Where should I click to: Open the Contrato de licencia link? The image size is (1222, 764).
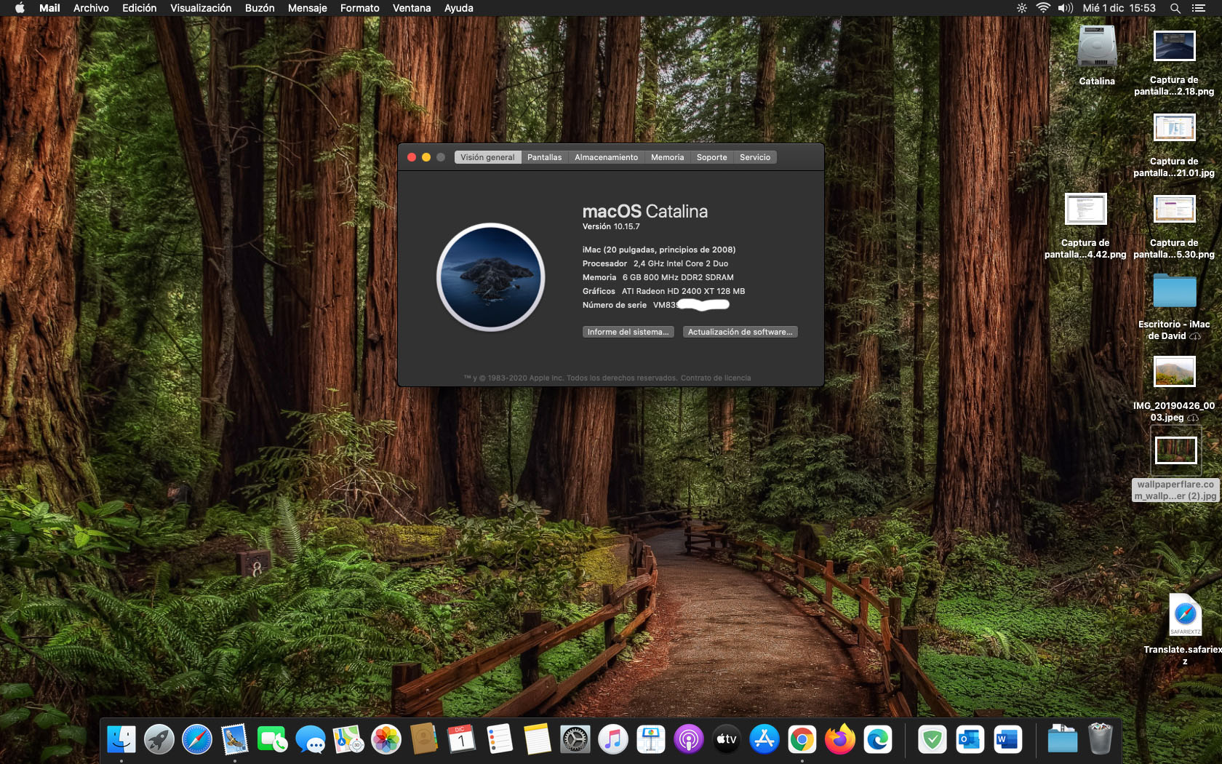coord(716,378)
